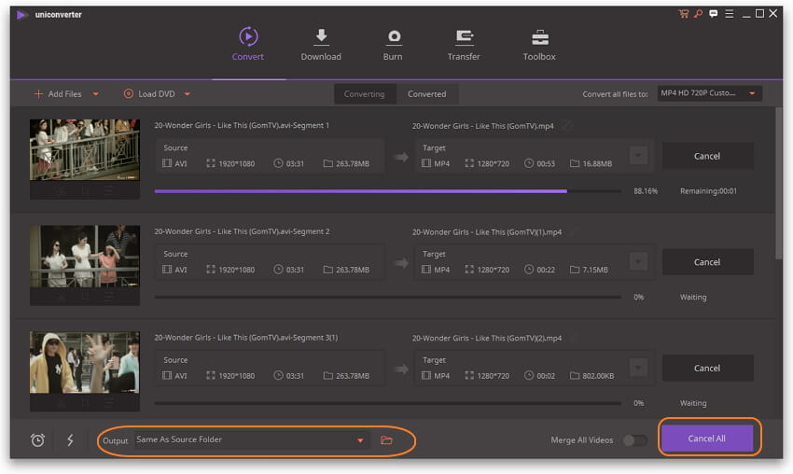The height and width of the screenshot is (474, 793).
Task: Click the vertical scrollbar of the file list
Action: click(779, 183)
